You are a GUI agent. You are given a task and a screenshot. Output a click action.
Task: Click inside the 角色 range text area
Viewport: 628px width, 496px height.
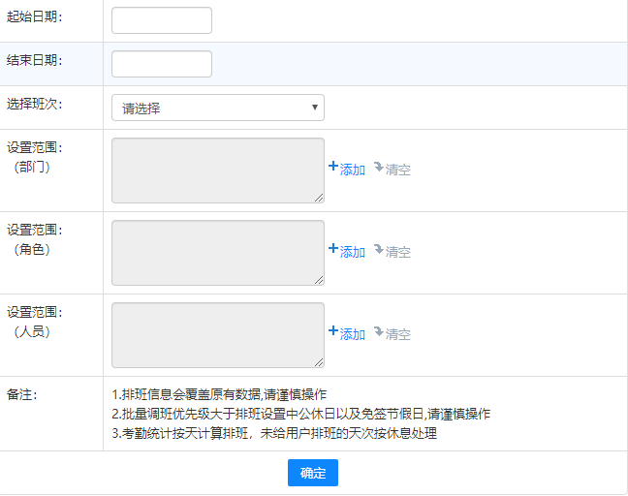click(x=217, y=253)
